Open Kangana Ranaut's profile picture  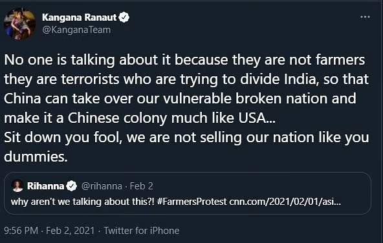[19, 24]
